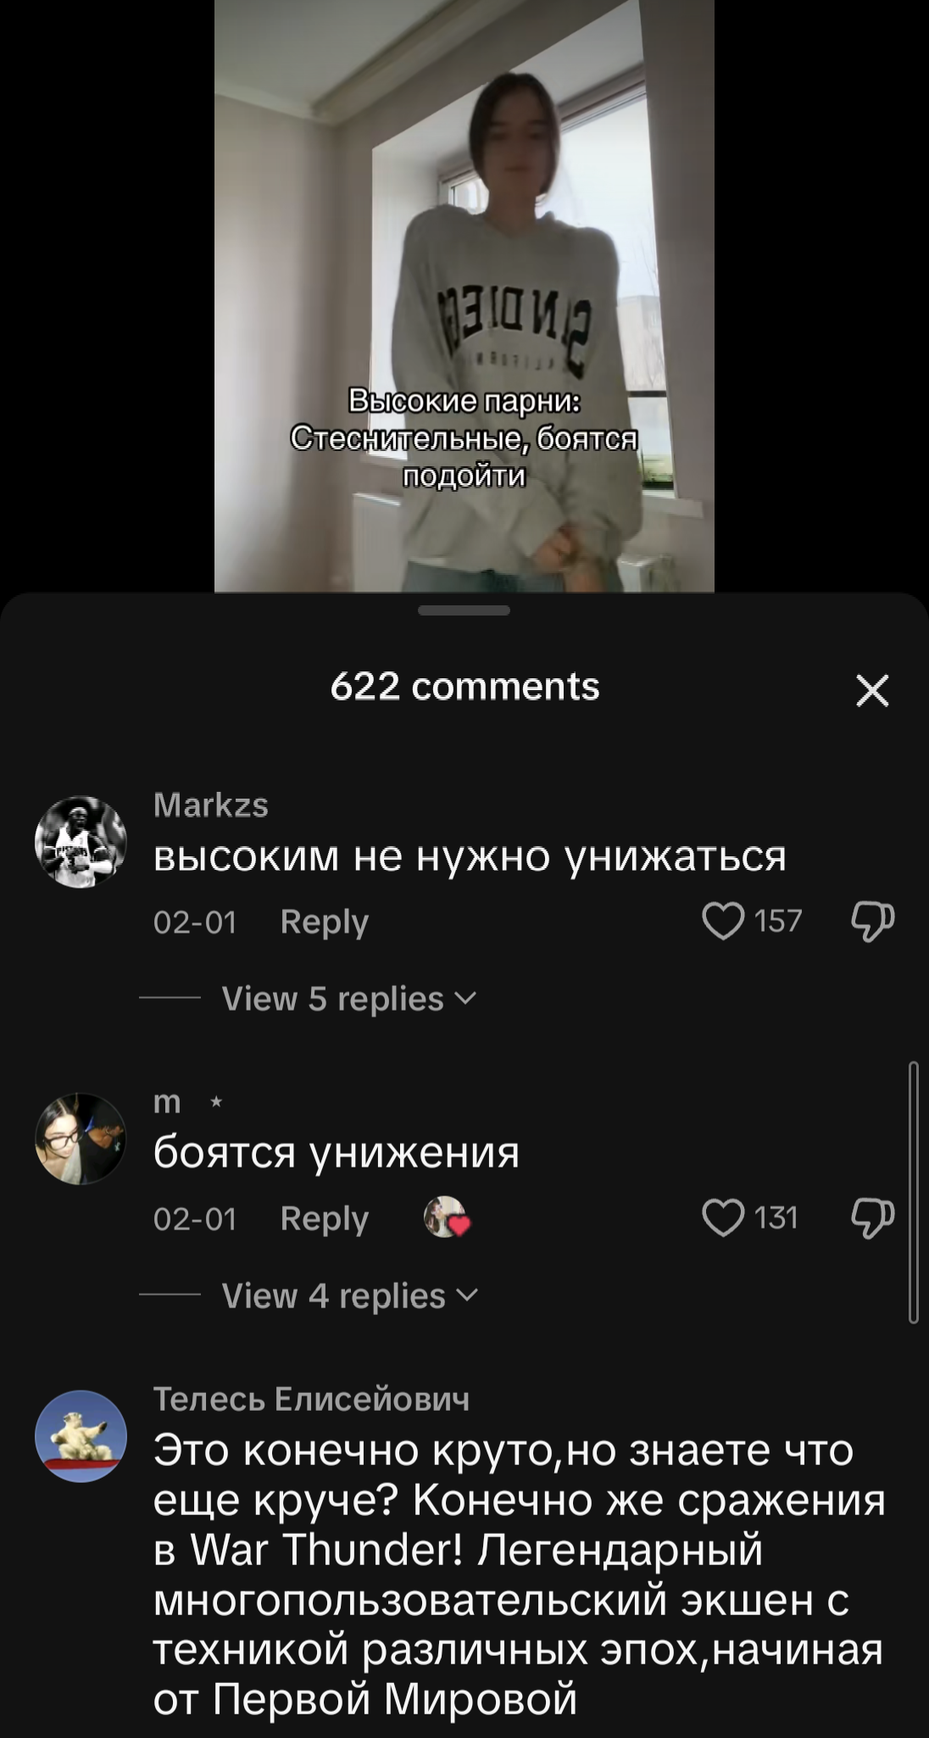Click the comments scrollbar
This screenshot has height=1738, width=929.
913,1191
